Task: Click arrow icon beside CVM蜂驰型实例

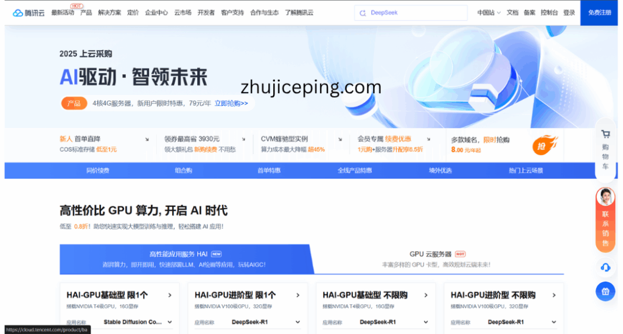Action: [x=340, y=139]
